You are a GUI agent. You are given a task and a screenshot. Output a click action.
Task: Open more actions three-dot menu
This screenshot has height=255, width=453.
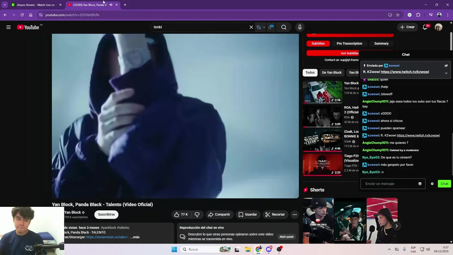(294, 215)
